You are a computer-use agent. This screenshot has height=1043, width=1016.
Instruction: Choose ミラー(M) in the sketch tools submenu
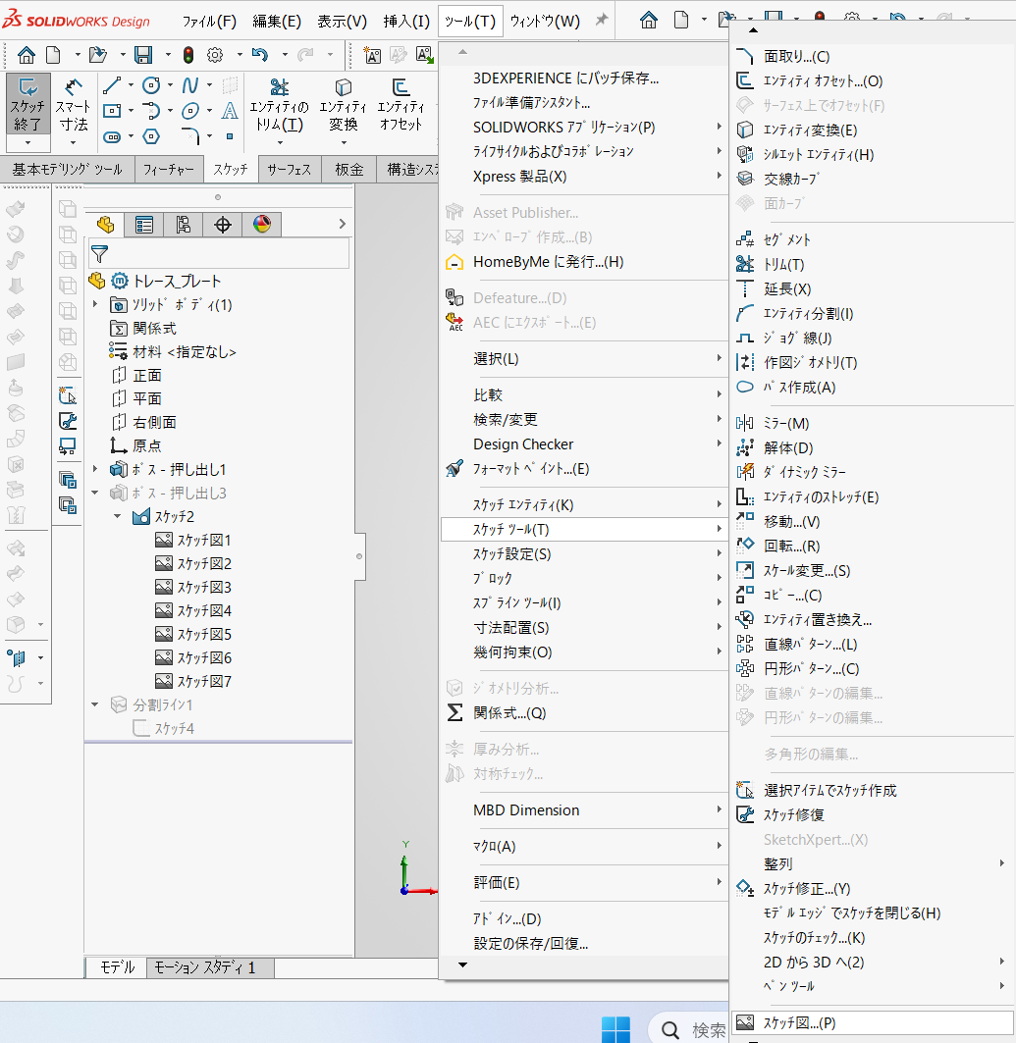pyautogui.click(x=872, y=423)
